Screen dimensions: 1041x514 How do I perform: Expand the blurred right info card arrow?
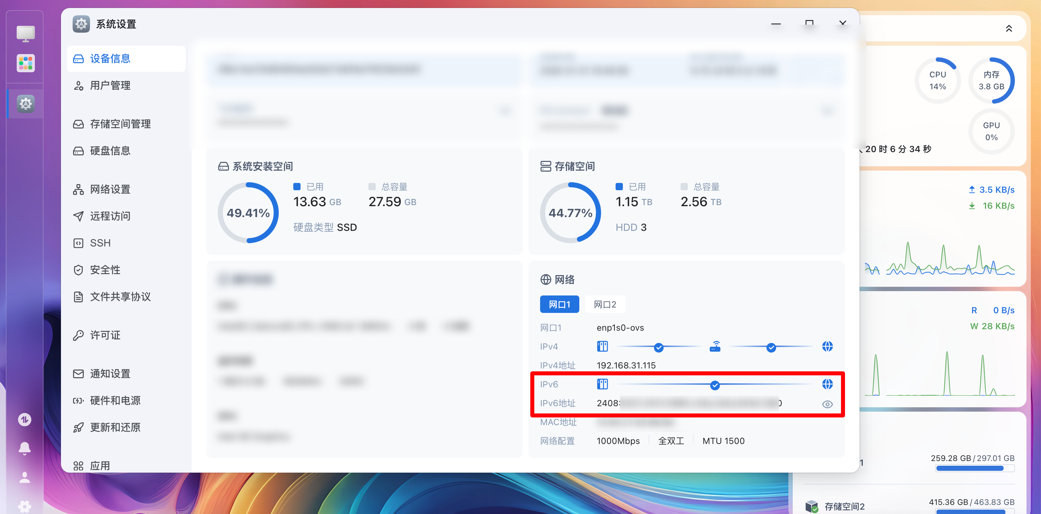[x=827, y=110]
